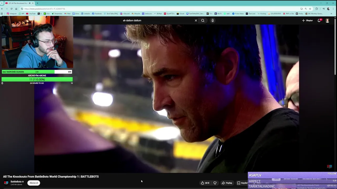Image resolution: width=337 pixels, height=189 pixels.
Task: Open a new browser tab
Action: click(37, 3)
